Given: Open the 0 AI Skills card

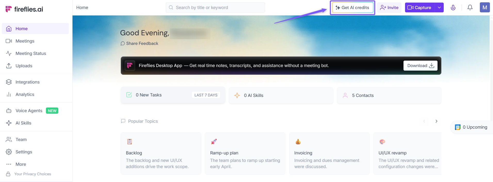Looking at the screenshot, I should point(281,95).
